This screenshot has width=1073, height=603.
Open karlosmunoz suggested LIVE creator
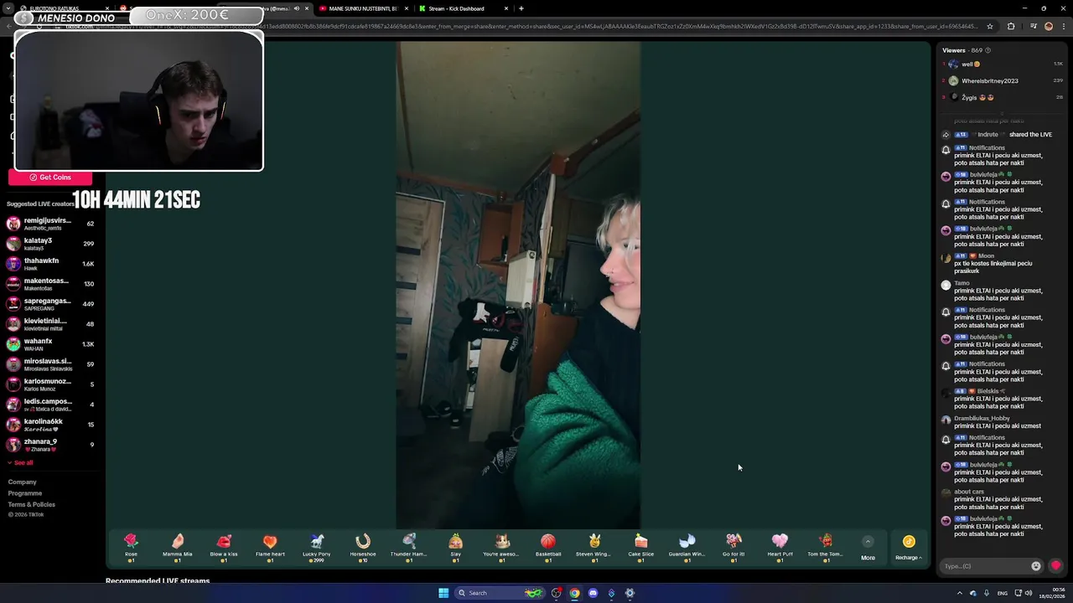50,384
